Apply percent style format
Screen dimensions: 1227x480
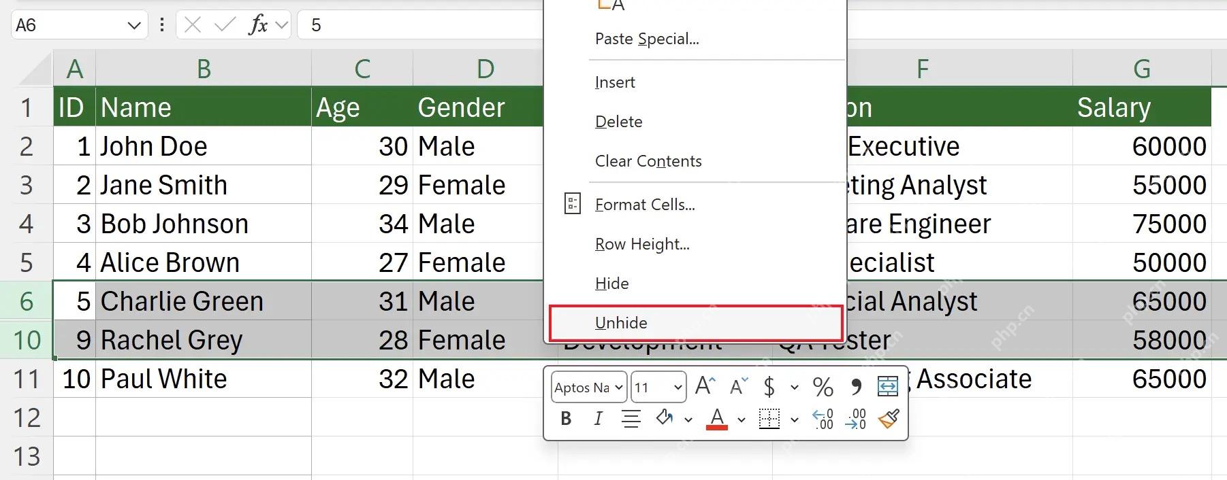823,388
